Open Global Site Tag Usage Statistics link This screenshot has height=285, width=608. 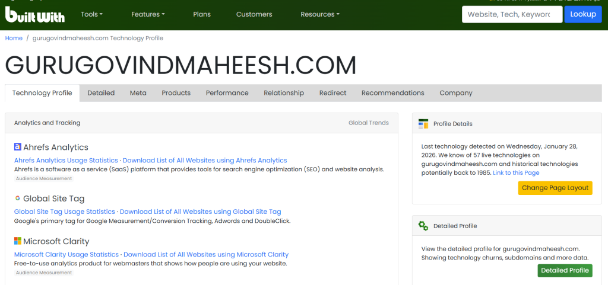tap(64, 212)
